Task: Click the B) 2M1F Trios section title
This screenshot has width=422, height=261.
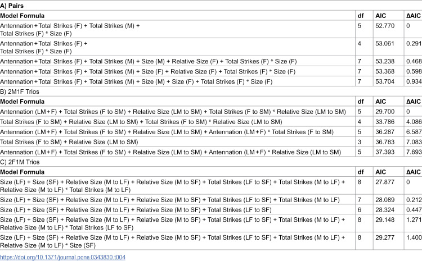Action: pos(20,91)
